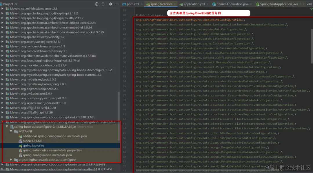Click the MANIFEST.MF file icon
Screen dimensions: 313x173
click(x=20, y=141)
